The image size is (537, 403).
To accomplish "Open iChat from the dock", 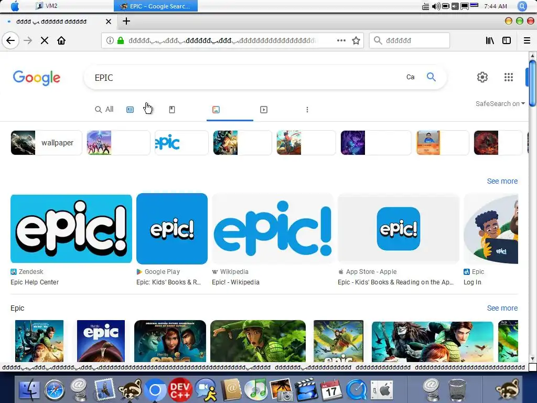I will pyautogui.click(x=206, y=390).
